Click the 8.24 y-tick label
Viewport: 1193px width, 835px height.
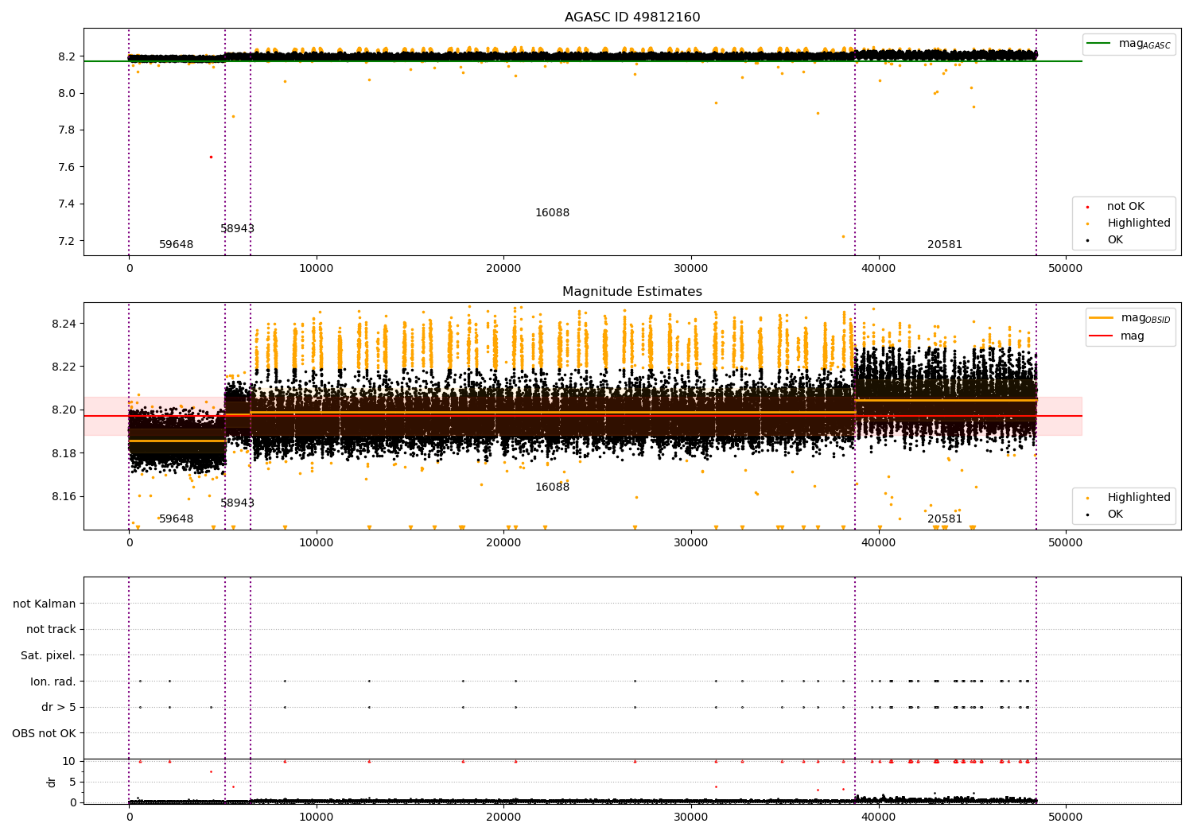pyautogui.click(x=64, y=324)
